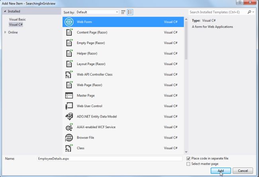259x177 pixels.
Task: Select Helper (Razor) text
Action: [x=87, y=54]
